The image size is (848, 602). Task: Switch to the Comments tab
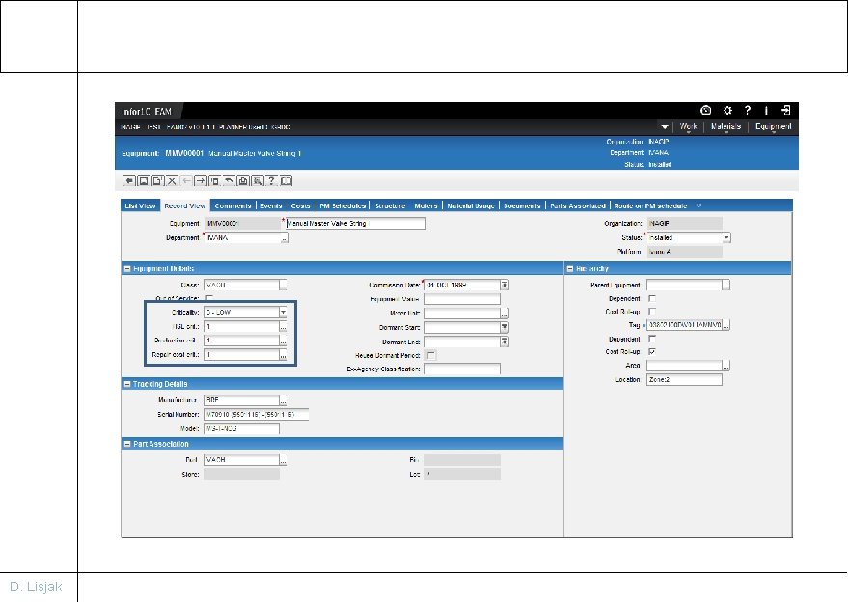click(233, 205)
